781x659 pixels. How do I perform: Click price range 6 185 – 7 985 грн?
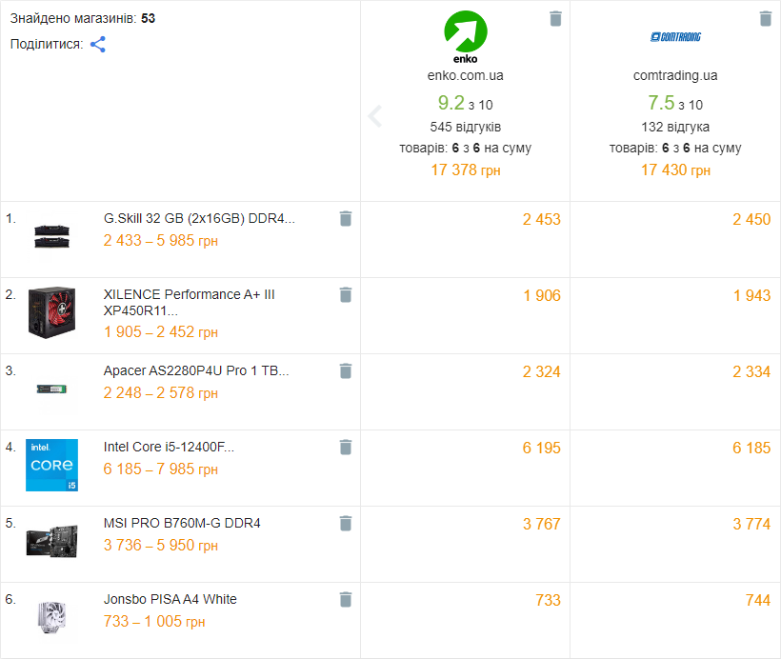click(x=160, y=469)
